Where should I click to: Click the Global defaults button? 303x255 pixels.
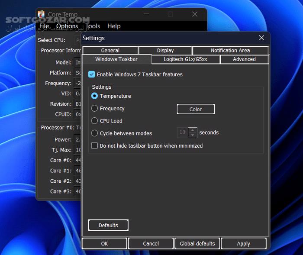click(x=197, y=244)
